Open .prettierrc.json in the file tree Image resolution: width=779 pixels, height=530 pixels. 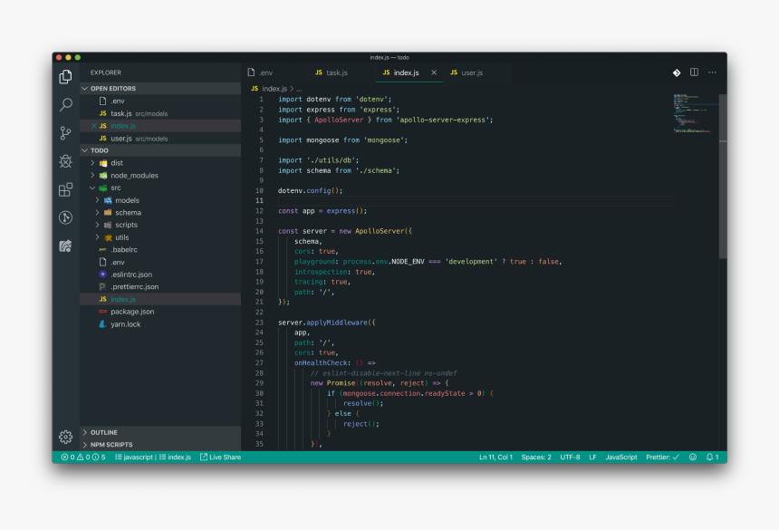point(160,286)
